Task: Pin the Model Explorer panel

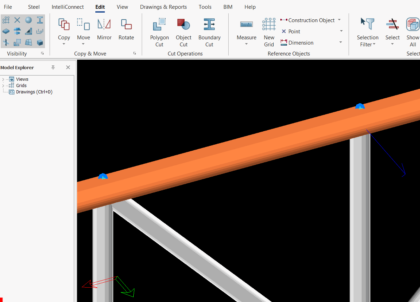Action: (53, 67)
